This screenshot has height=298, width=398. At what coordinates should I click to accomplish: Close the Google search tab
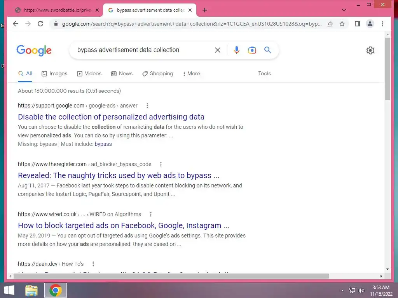pos(190,10)
